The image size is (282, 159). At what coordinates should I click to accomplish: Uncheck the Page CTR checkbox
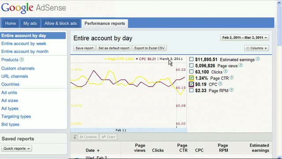[x=191, y=78]
